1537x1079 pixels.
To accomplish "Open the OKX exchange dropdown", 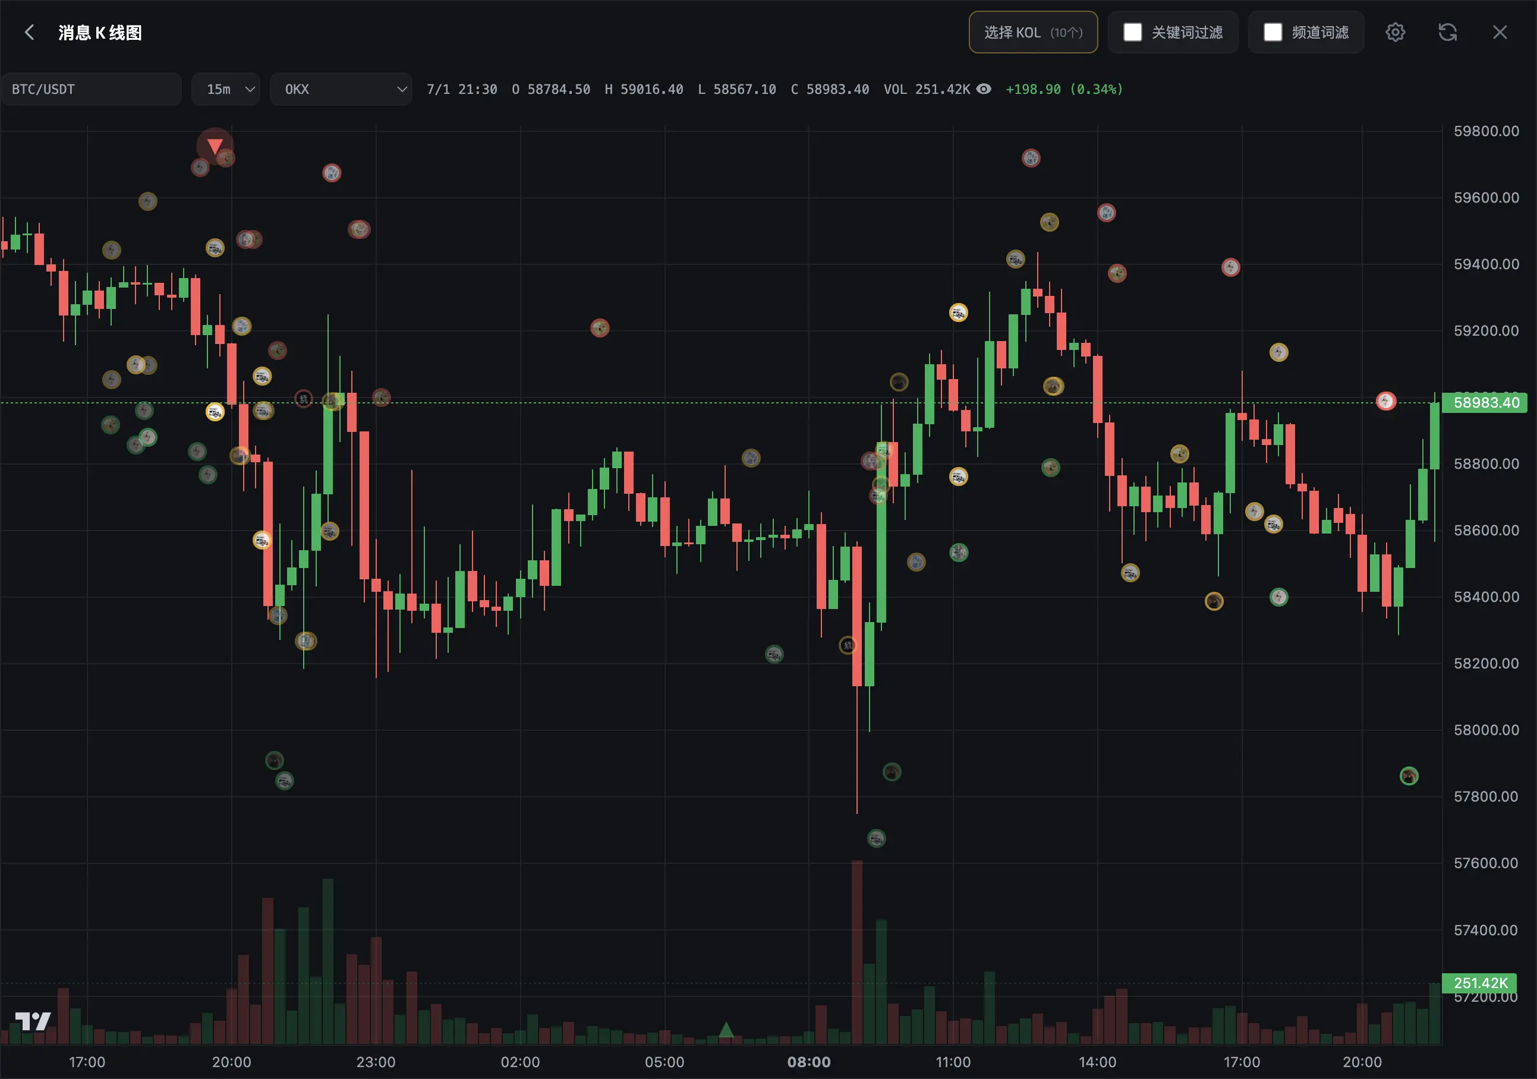I will click(x=341, y=89).
